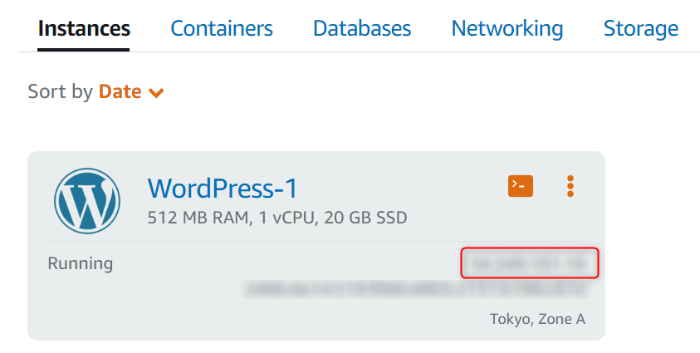Switch to the Instances tab
Image resolution: width=700 pixels, height=353 pixels.
click(84, 28)
